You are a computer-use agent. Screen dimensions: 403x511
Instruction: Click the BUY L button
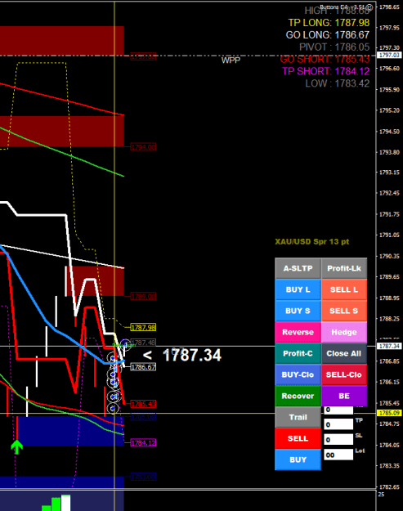pos(298,289)
